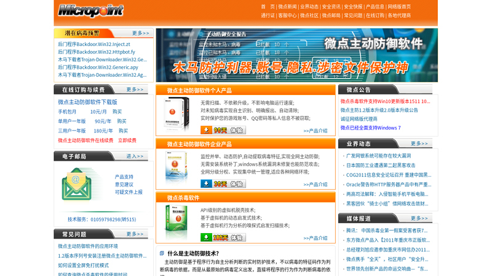
Task: Open 产品支持 link in email panel
Action: tap(124, 177)
